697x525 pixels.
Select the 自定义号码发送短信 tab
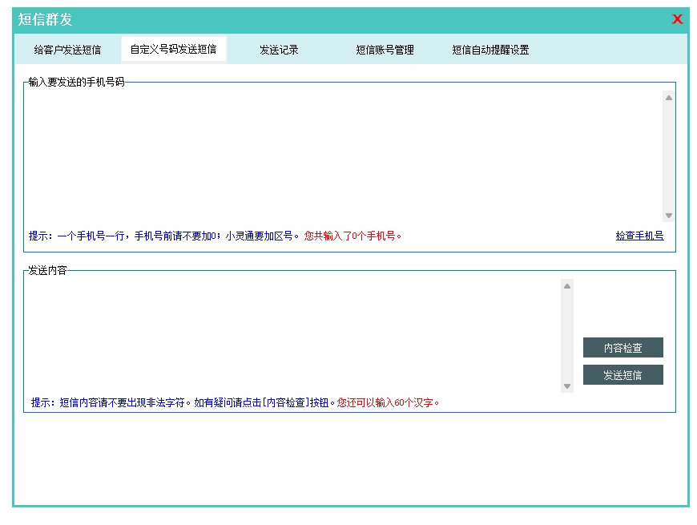tap(173, 50)
